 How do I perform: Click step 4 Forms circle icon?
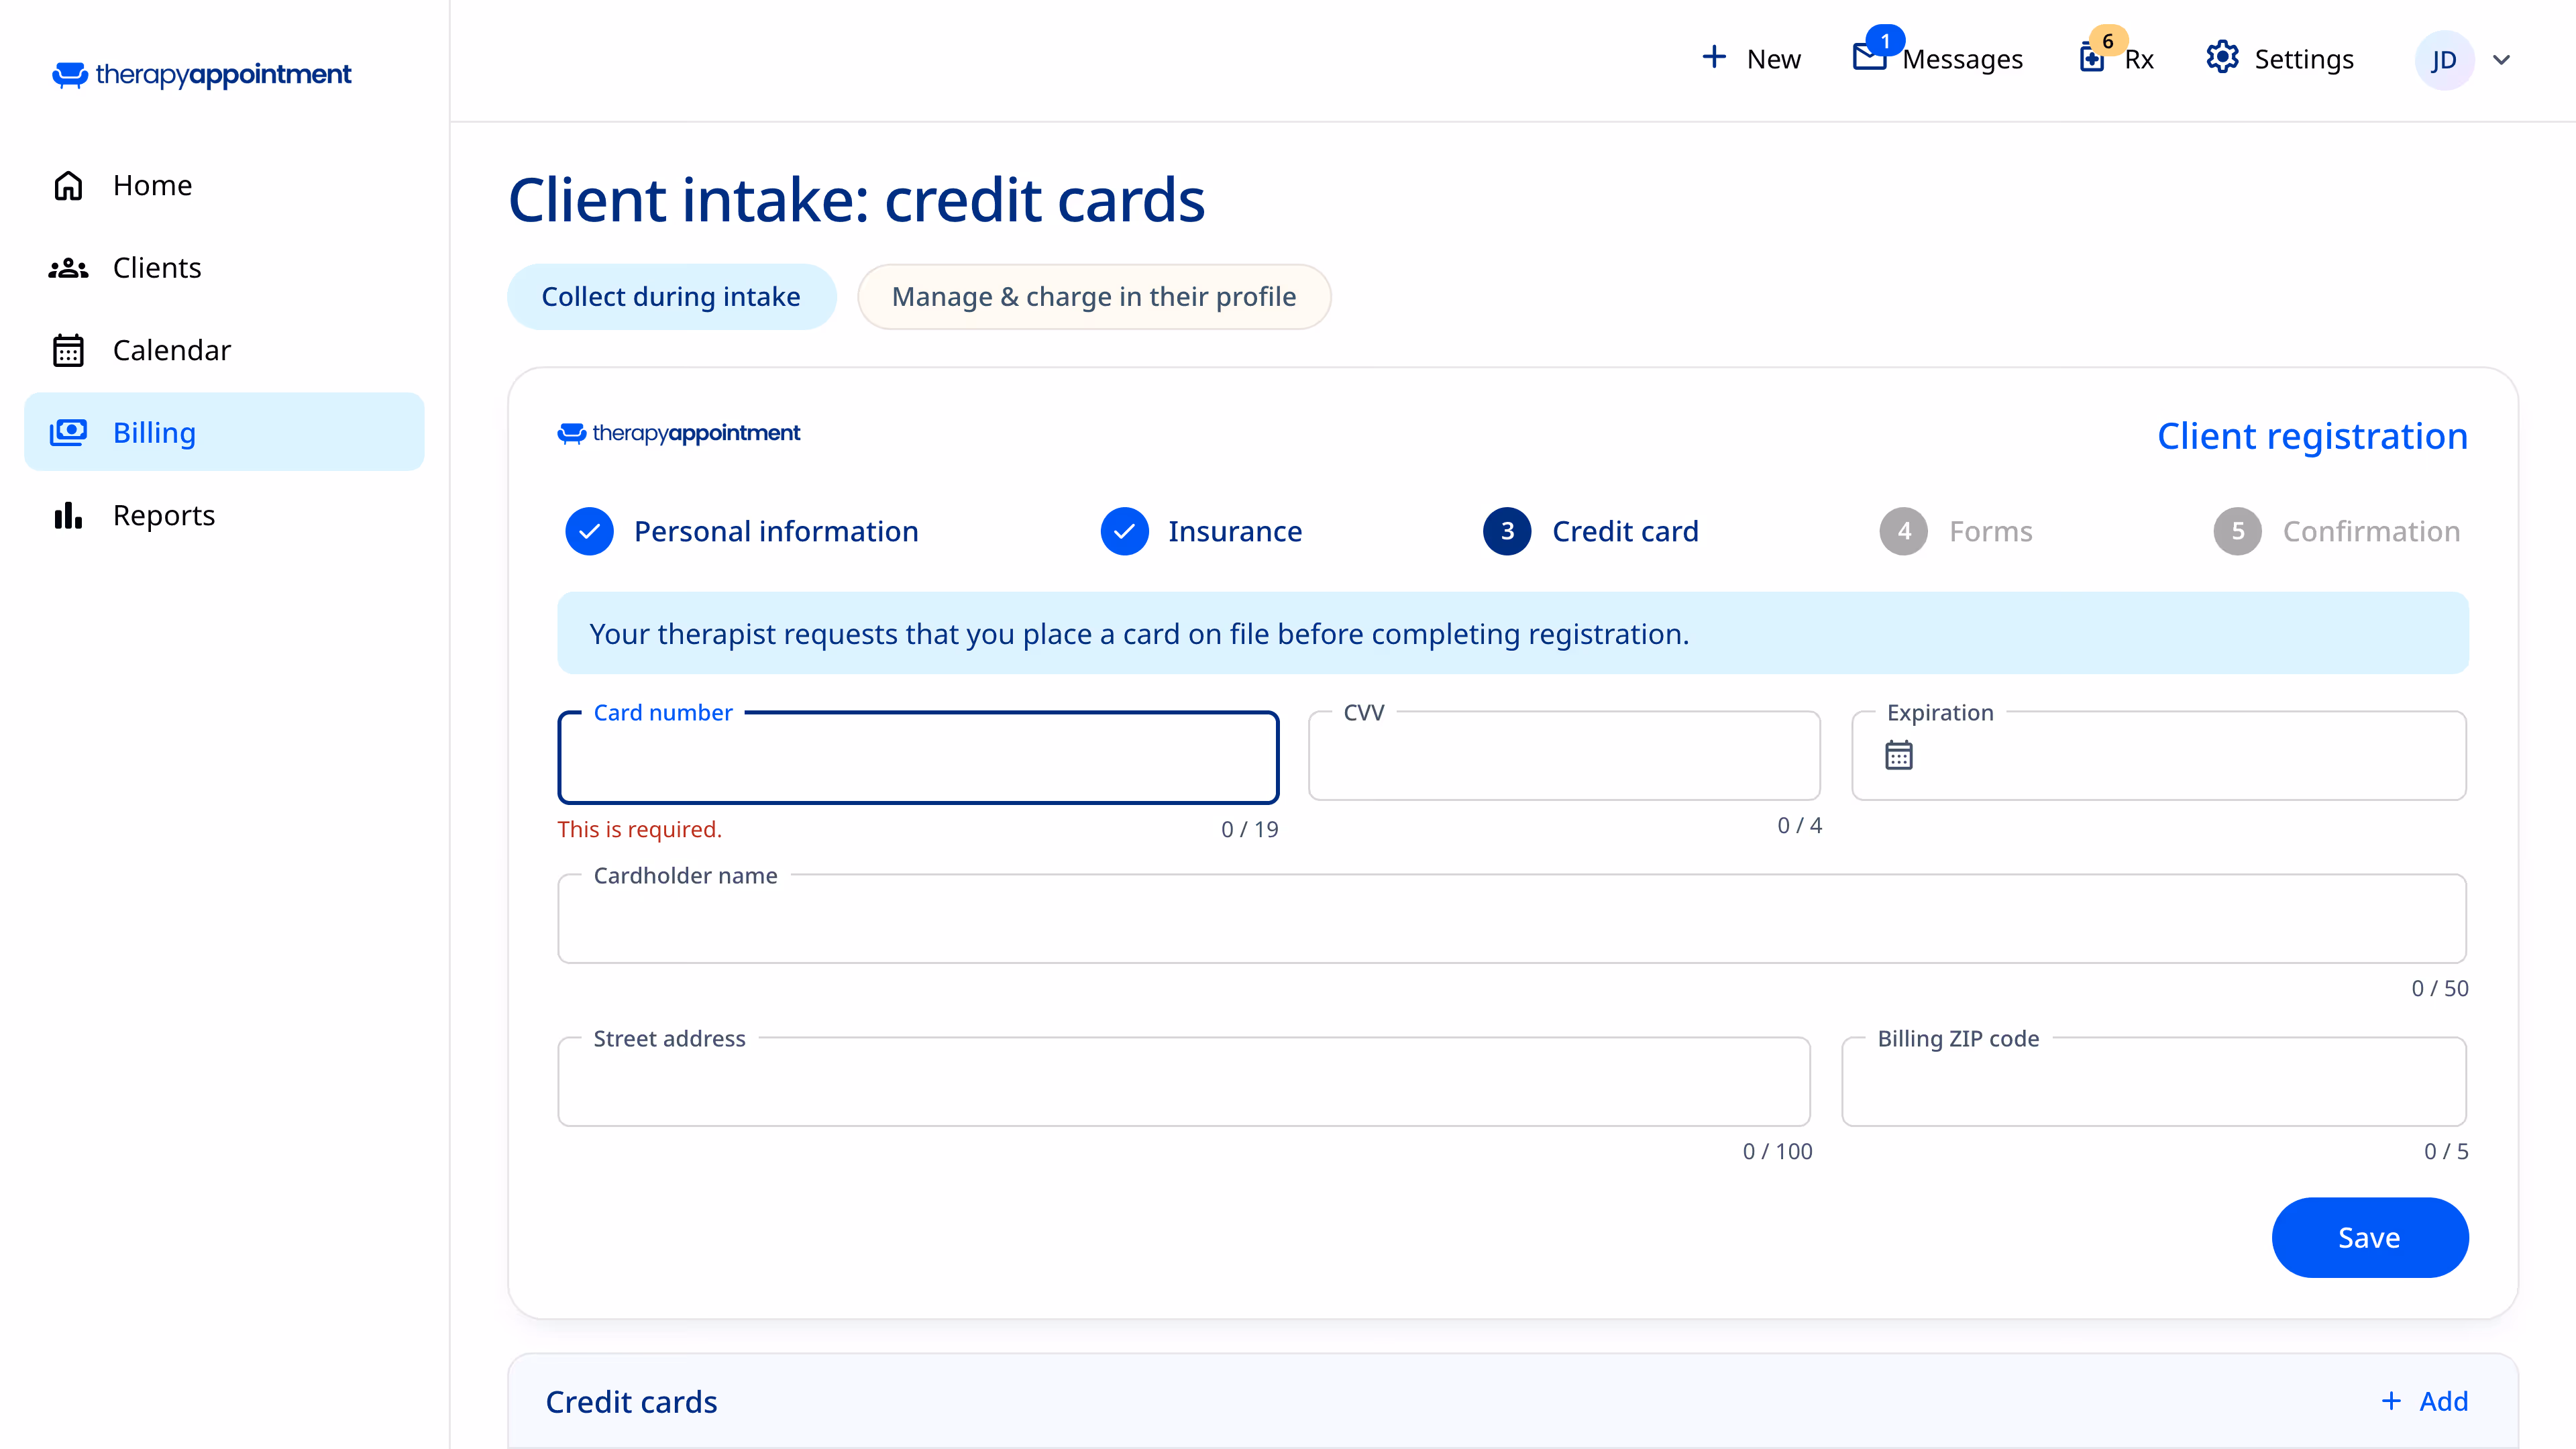click(1904, 531)
